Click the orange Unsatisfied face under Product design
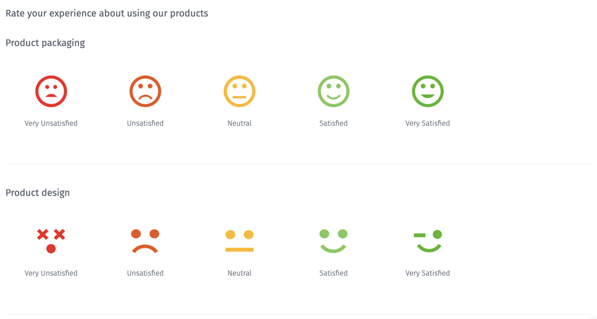597x319 pixels. [x=145, y=239]
